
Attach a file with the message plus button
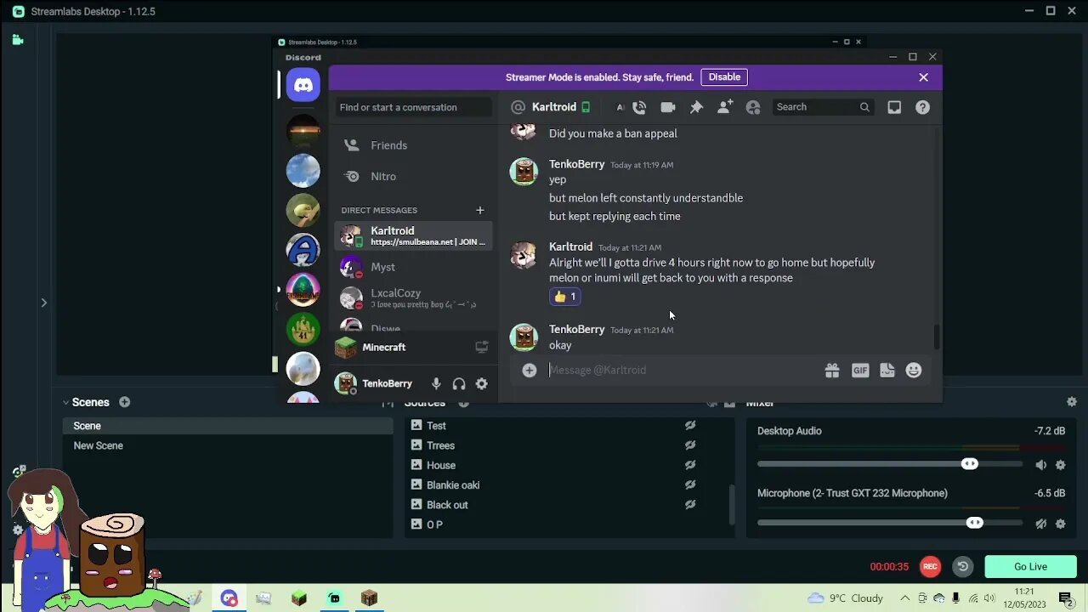pos(529,370)
